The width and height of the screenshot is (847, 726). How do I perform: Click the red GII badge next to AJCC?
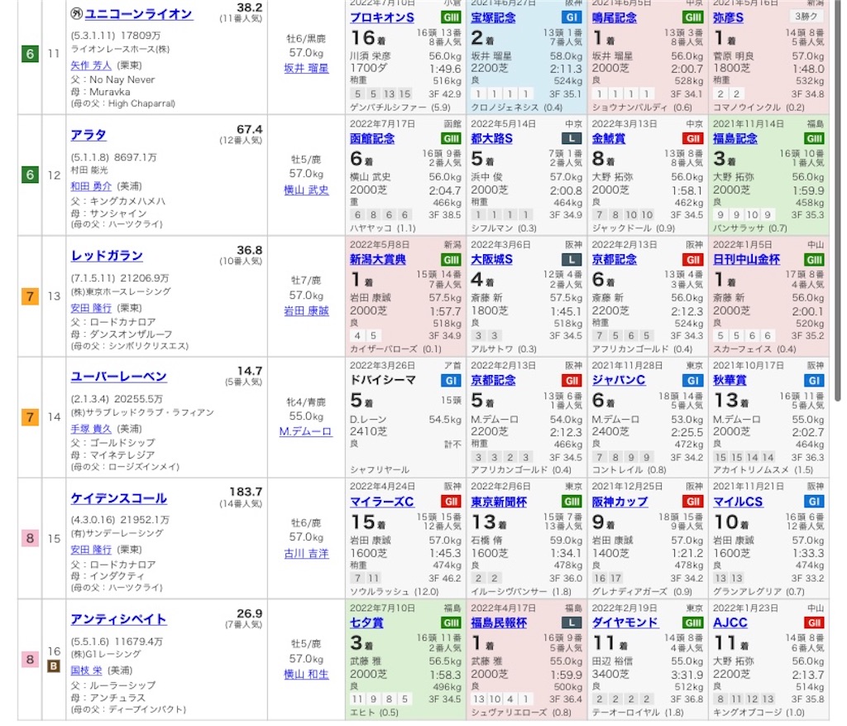pos(814,623)
